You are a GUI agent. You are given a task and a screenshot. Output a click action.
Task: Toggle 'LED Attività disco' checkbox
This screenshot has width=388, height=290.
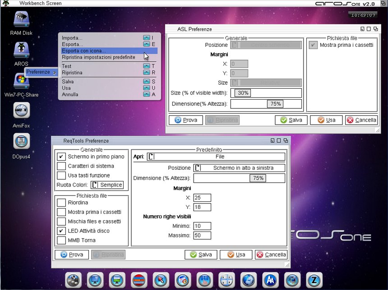[x=61, y=231]
